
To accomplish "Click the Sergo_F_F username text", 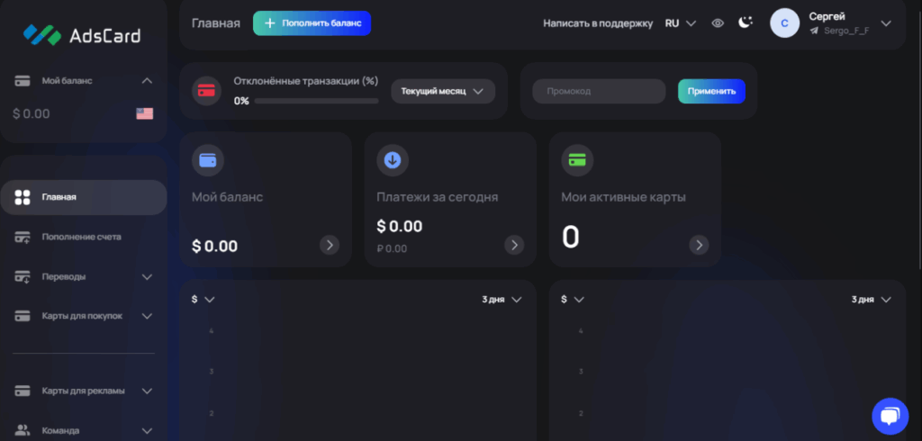I will [847, 31].
